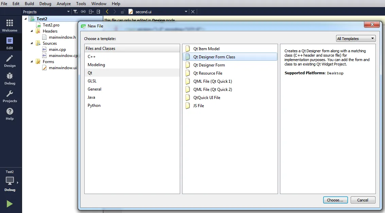Select the Qt Item Model template
The image size is (385, 213).
pos(230,49)
